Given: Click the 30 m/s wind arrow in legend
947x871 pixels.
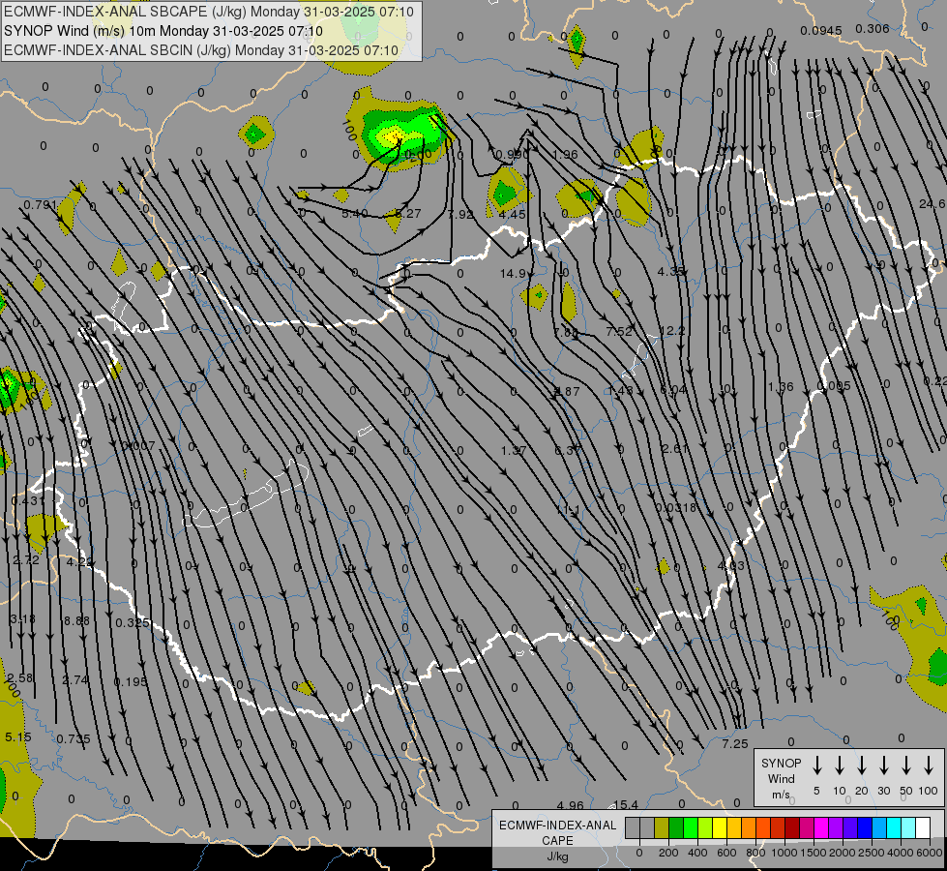Looking at the screenshot, I should [x=883, y=766].
